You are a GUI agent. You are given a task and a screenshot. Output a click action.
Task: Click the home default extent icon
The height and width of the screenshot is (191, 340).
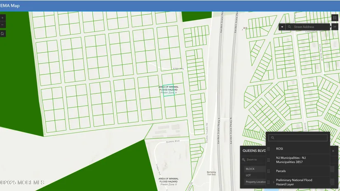2,33
